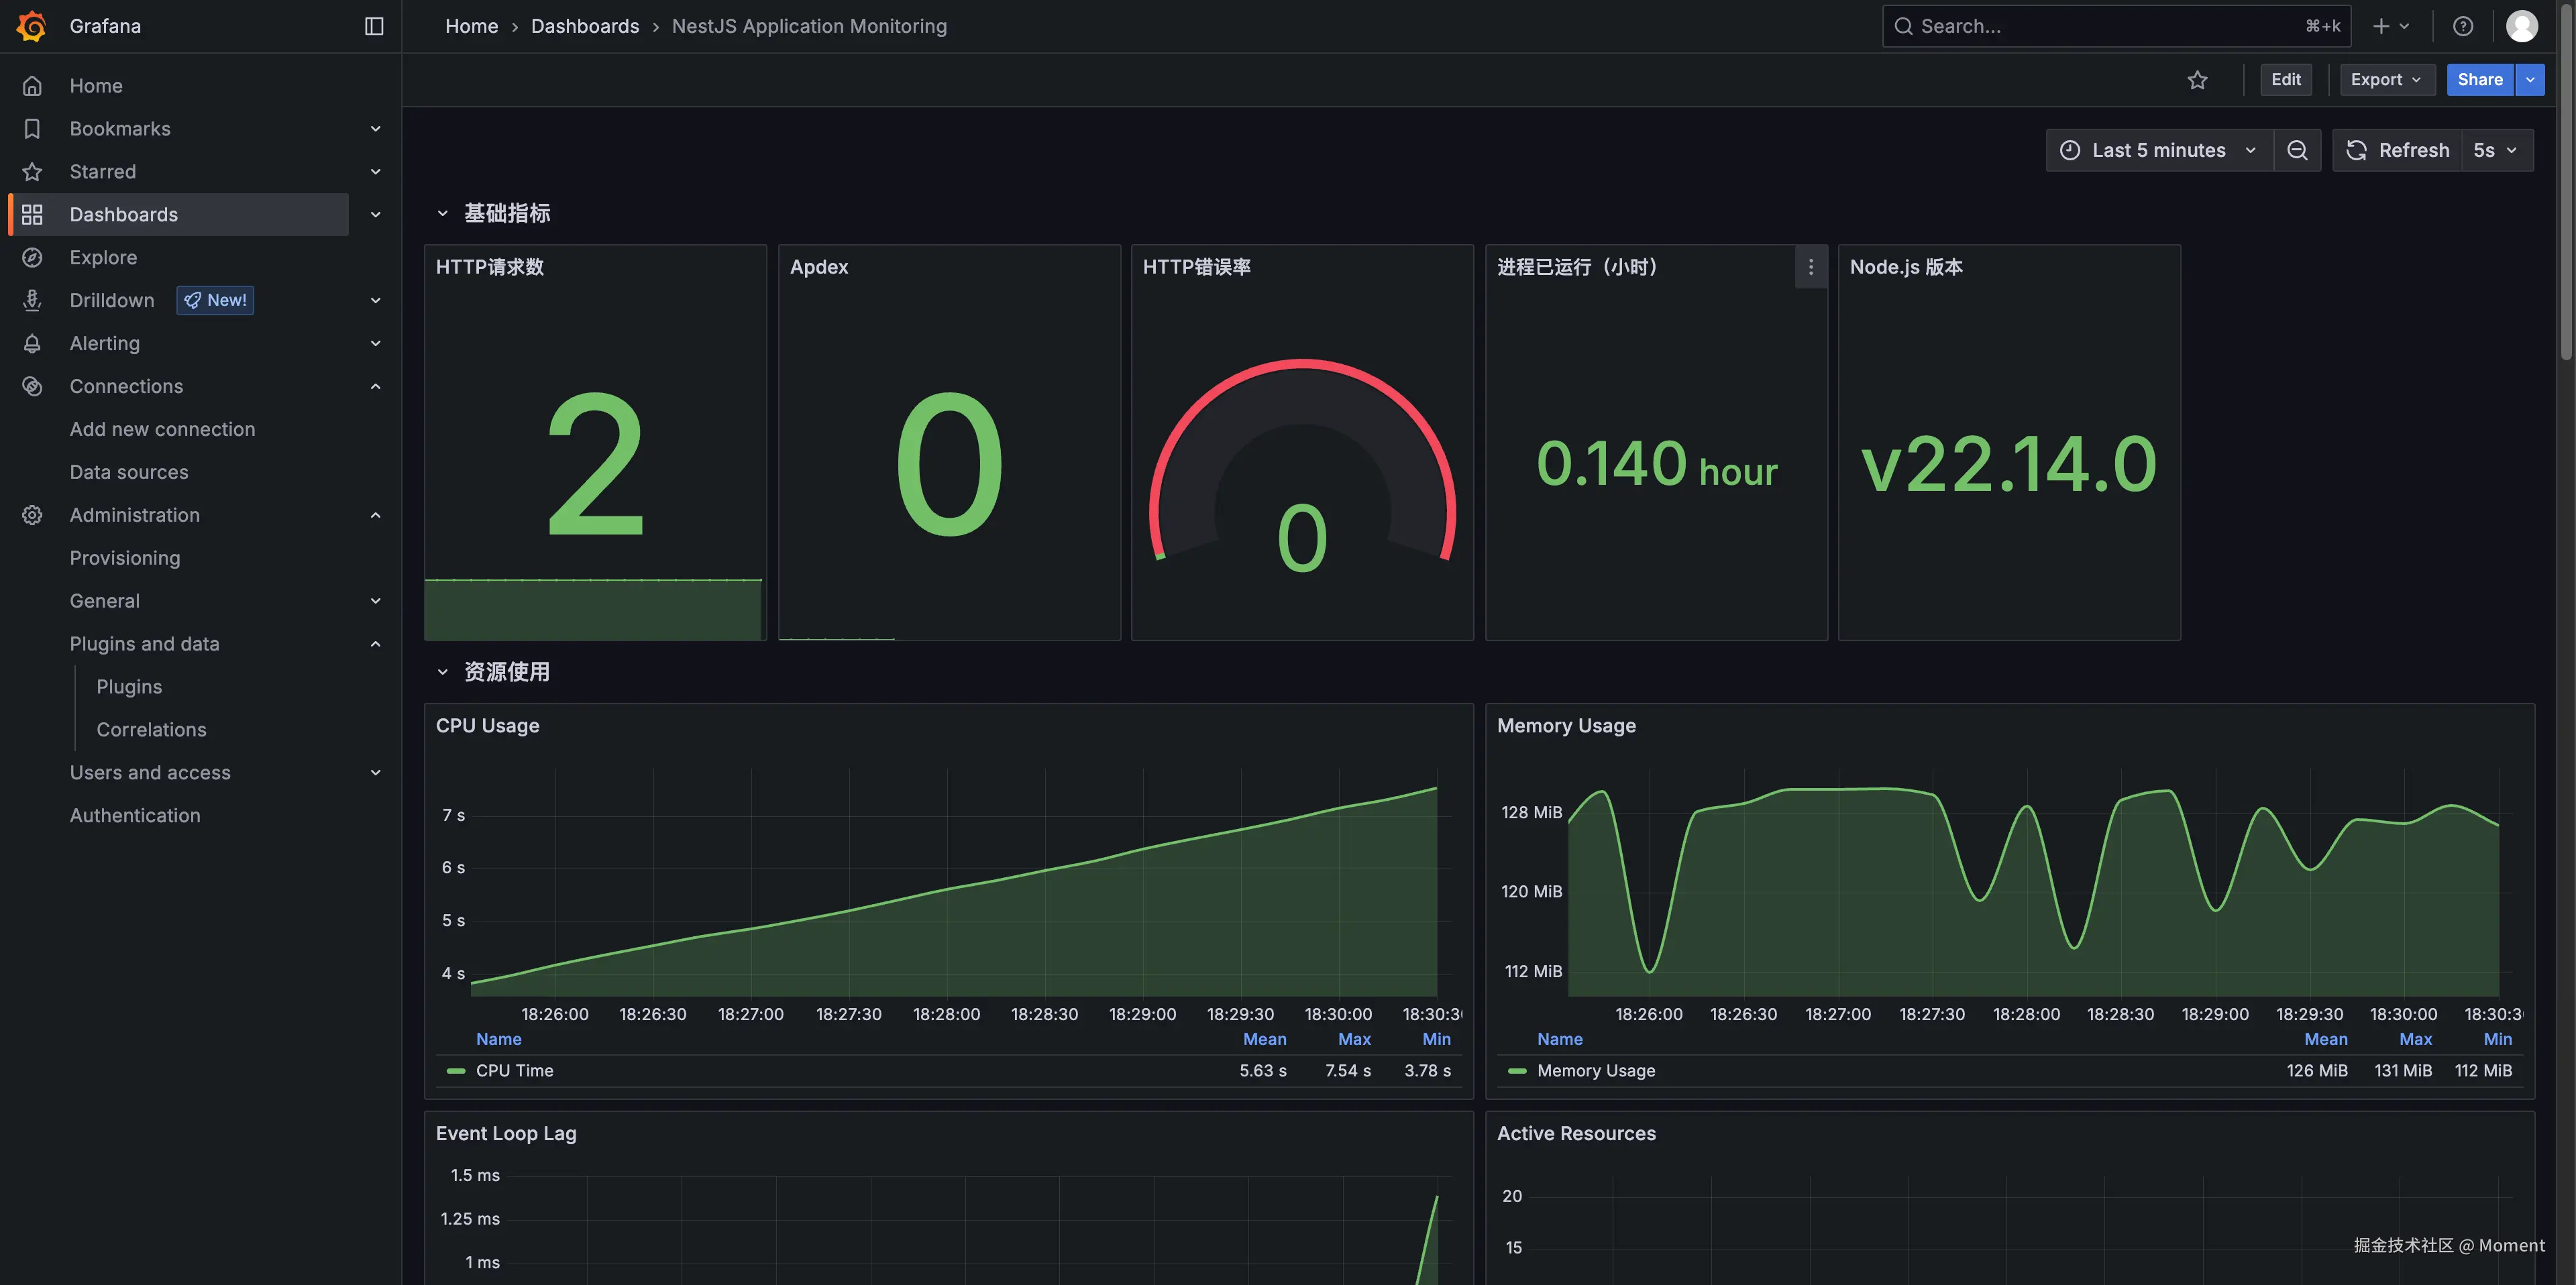Expand Users and access chevron
The height and width of the screenshot is (1285, 2576).
click(x=375, y=773)
